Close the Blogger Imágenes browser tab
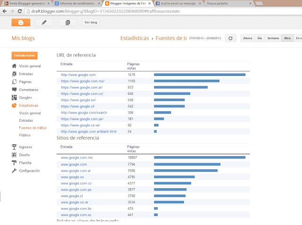 (x=150, y=3)
